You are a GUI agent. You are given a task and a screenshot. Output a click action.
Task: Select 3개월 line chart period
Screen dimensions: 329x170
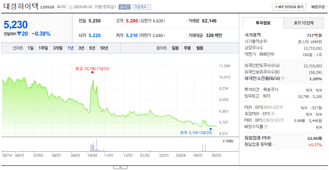(x=58, y=48)
